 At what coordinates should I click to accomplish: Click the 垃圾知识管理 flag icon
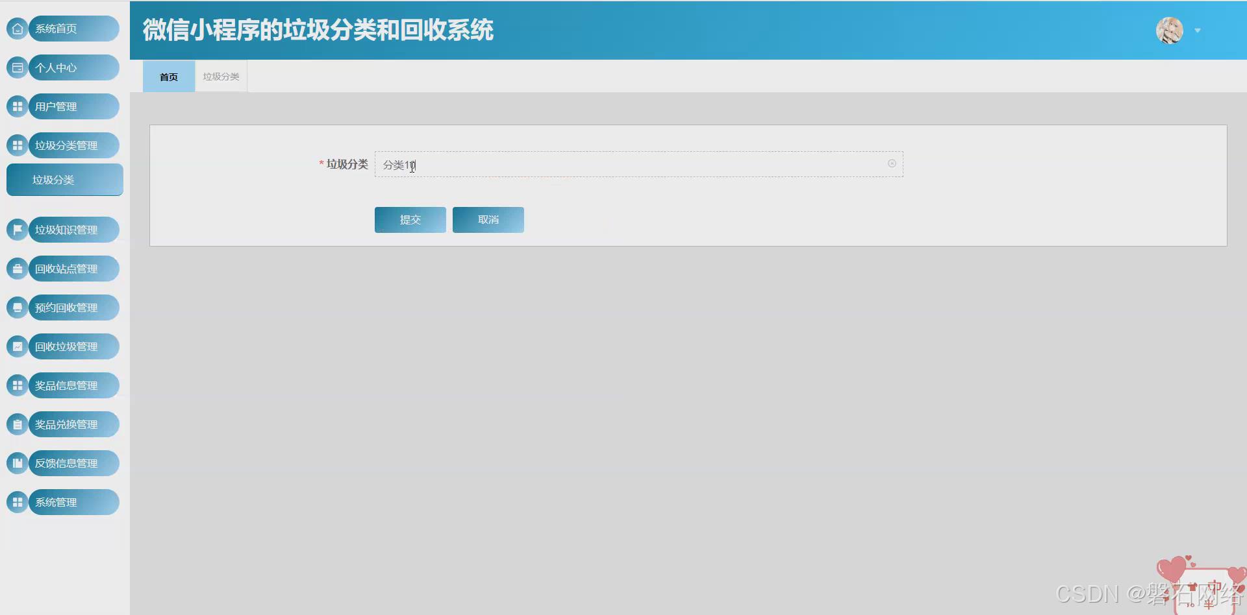(17, 230)
